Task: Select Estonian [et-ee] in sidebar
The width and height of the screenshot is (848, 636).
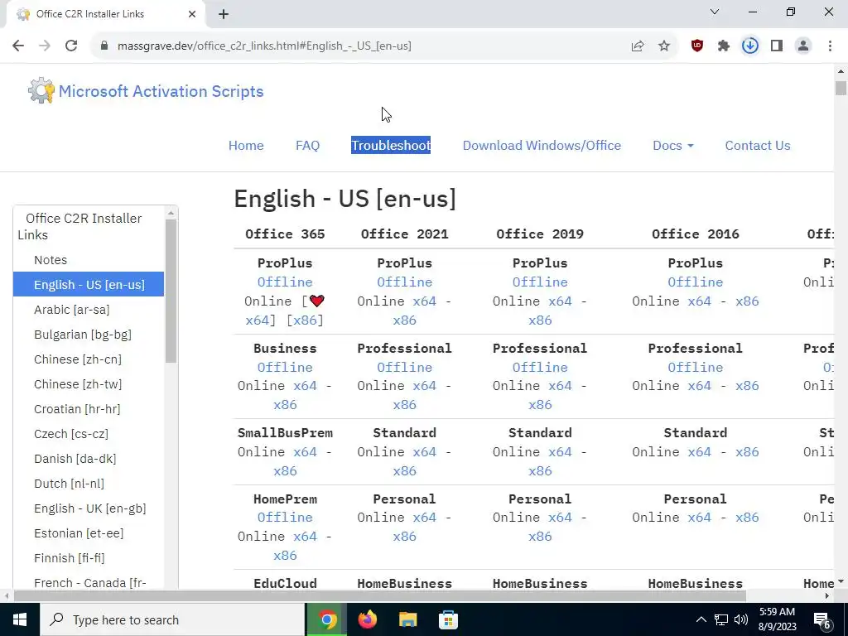Action: point(88,533)
